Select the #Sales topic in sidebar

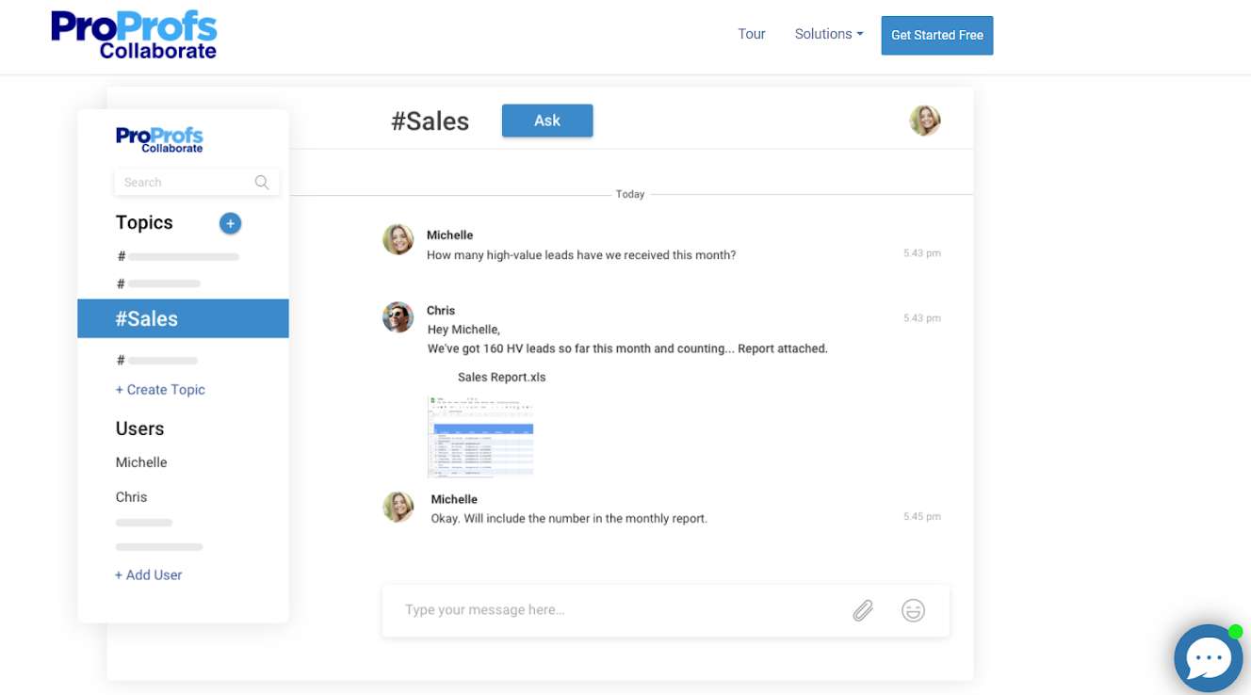coord(183,318)
